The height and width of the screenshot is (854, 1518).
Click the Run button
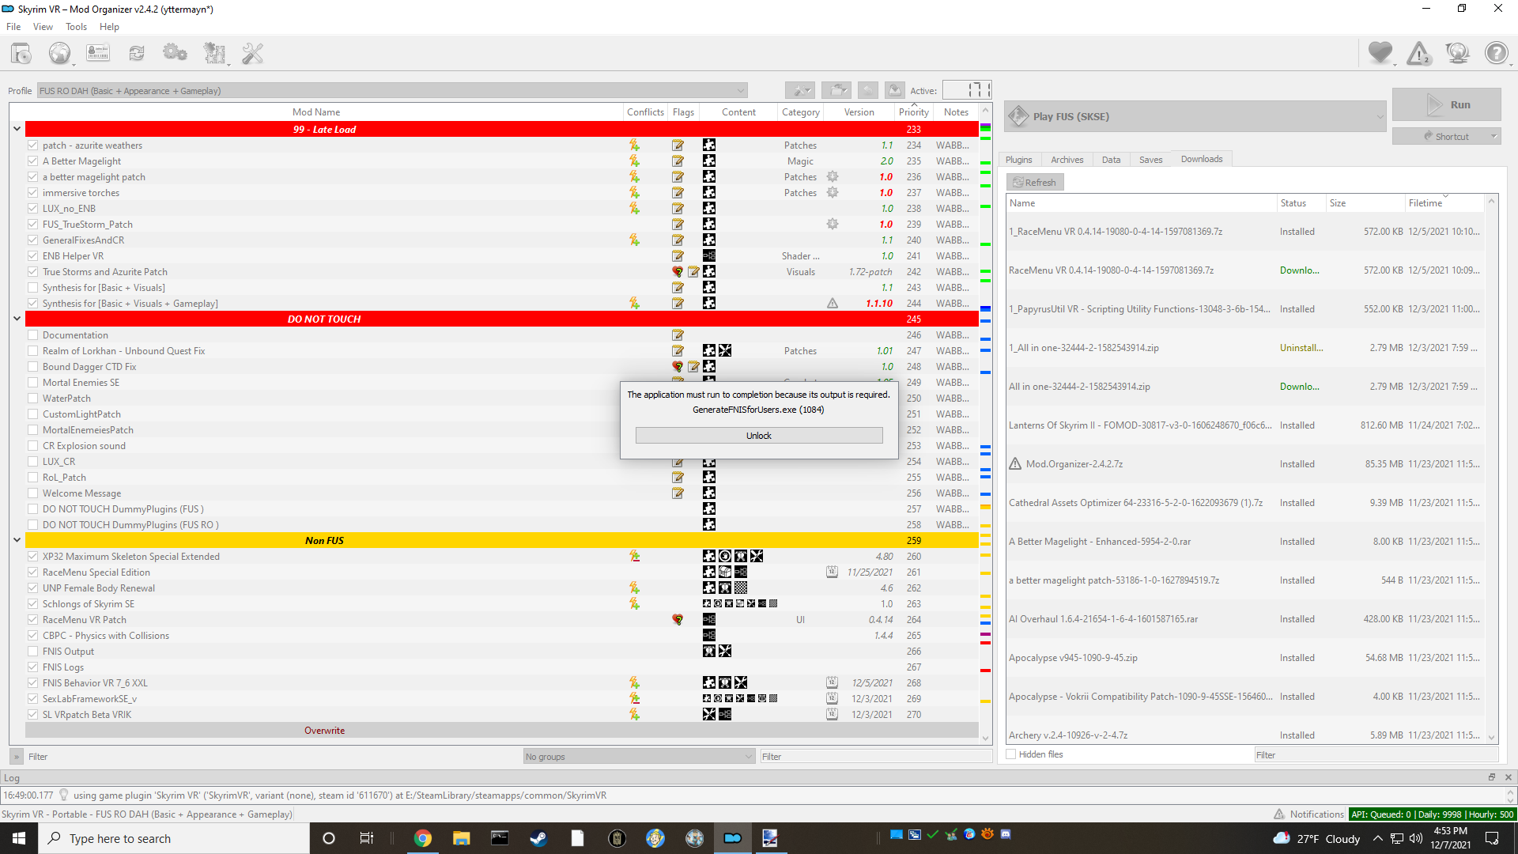[1447, 104]
